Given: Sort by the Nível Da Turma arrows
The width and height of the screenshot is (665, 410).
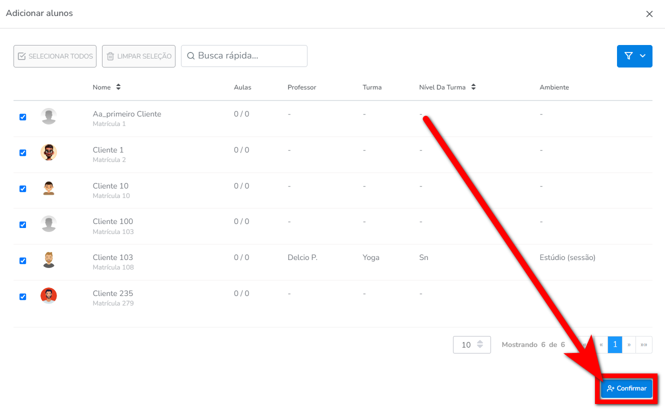Looking at the screenshot, I should pos(473,87).
